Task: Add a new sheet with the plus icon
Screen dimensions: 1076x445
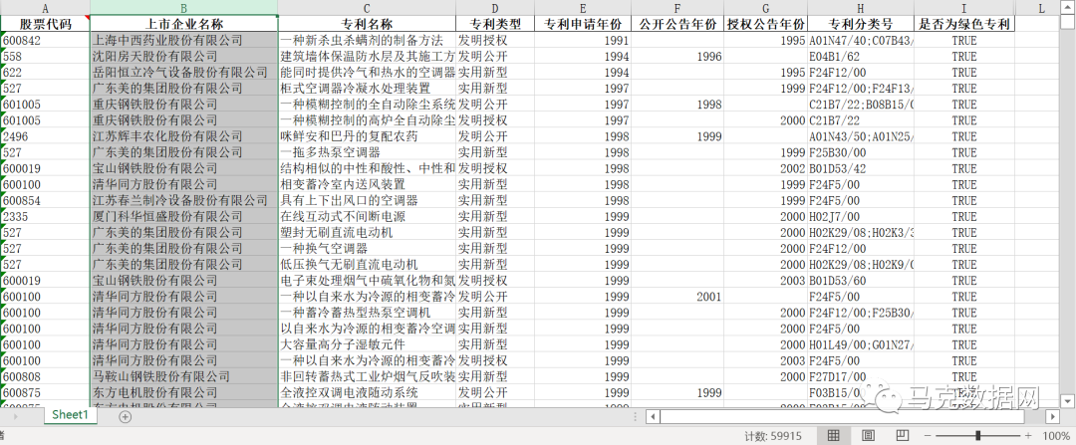Action: coord(125,416)
